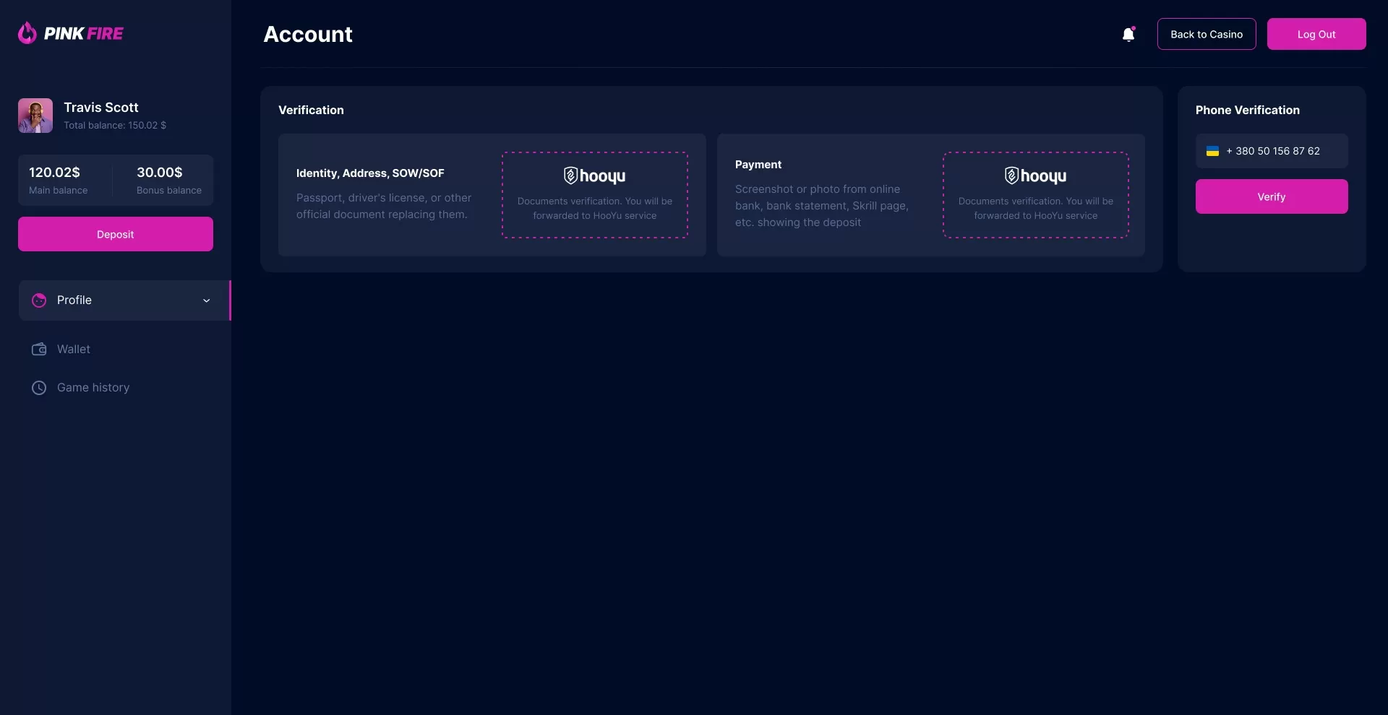Image resolution: width=1388 pixels, height=715 pixels.
Task: Click the phone number input field
Action: point(1272,151)
